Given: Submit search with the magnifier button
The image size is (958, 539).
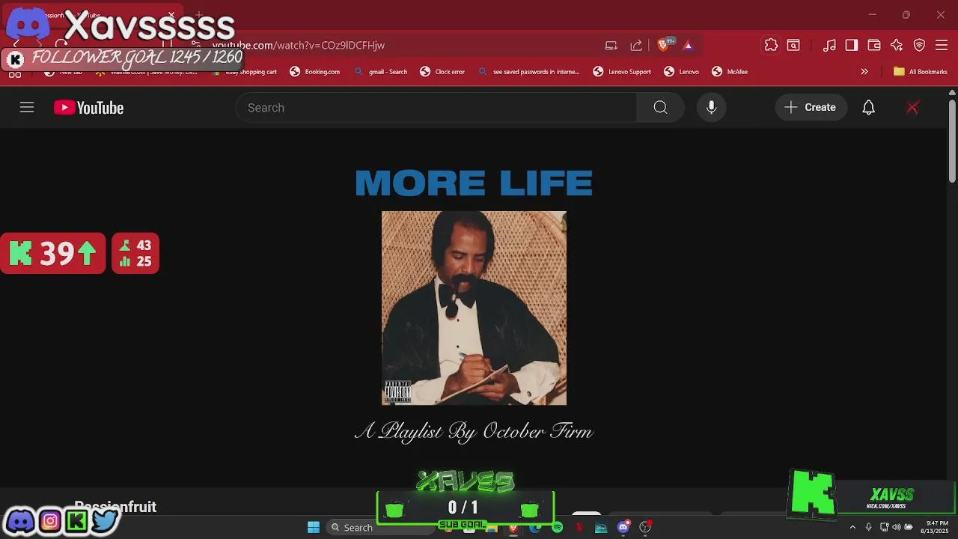Looking at the screenshot, I should tap(660, 108).
